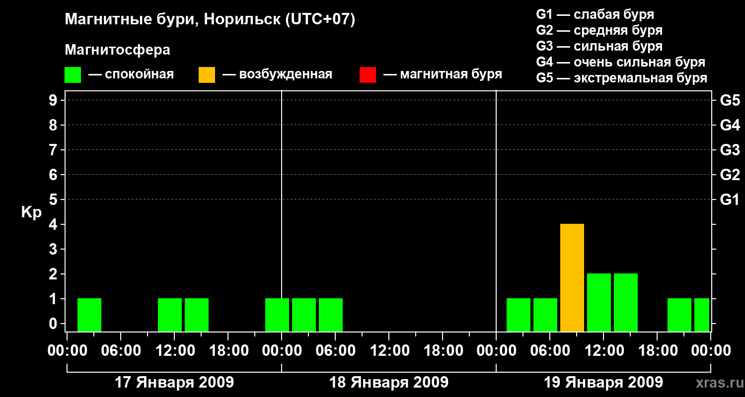Click the '— возбужденная' legend label

click(277, 75)
